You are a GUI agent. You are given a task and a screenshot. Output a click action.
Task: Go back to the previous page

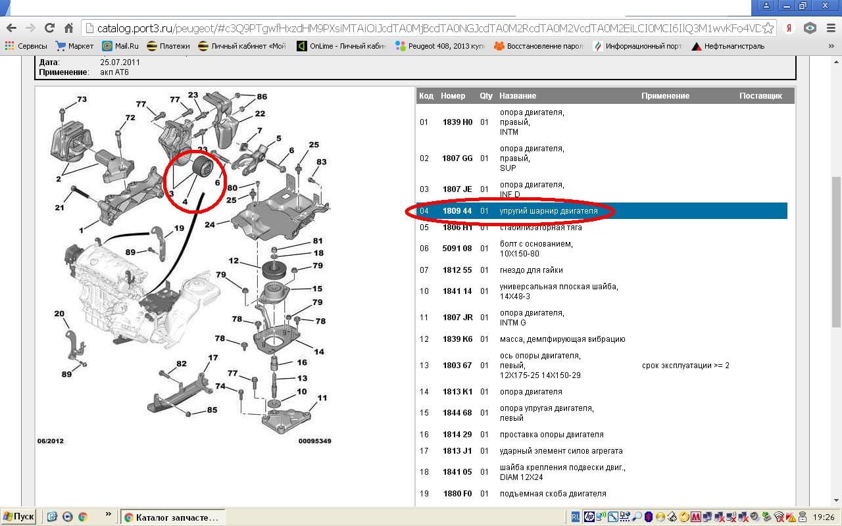pos(11,28)
